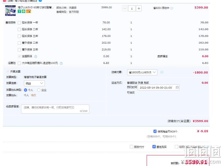
Task: Open the 发票信息 明细 dropdown
Action: click(34, 83)
